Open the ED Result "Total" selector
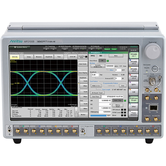The height and width of the screenshot is (166, 166). point(97,93)
